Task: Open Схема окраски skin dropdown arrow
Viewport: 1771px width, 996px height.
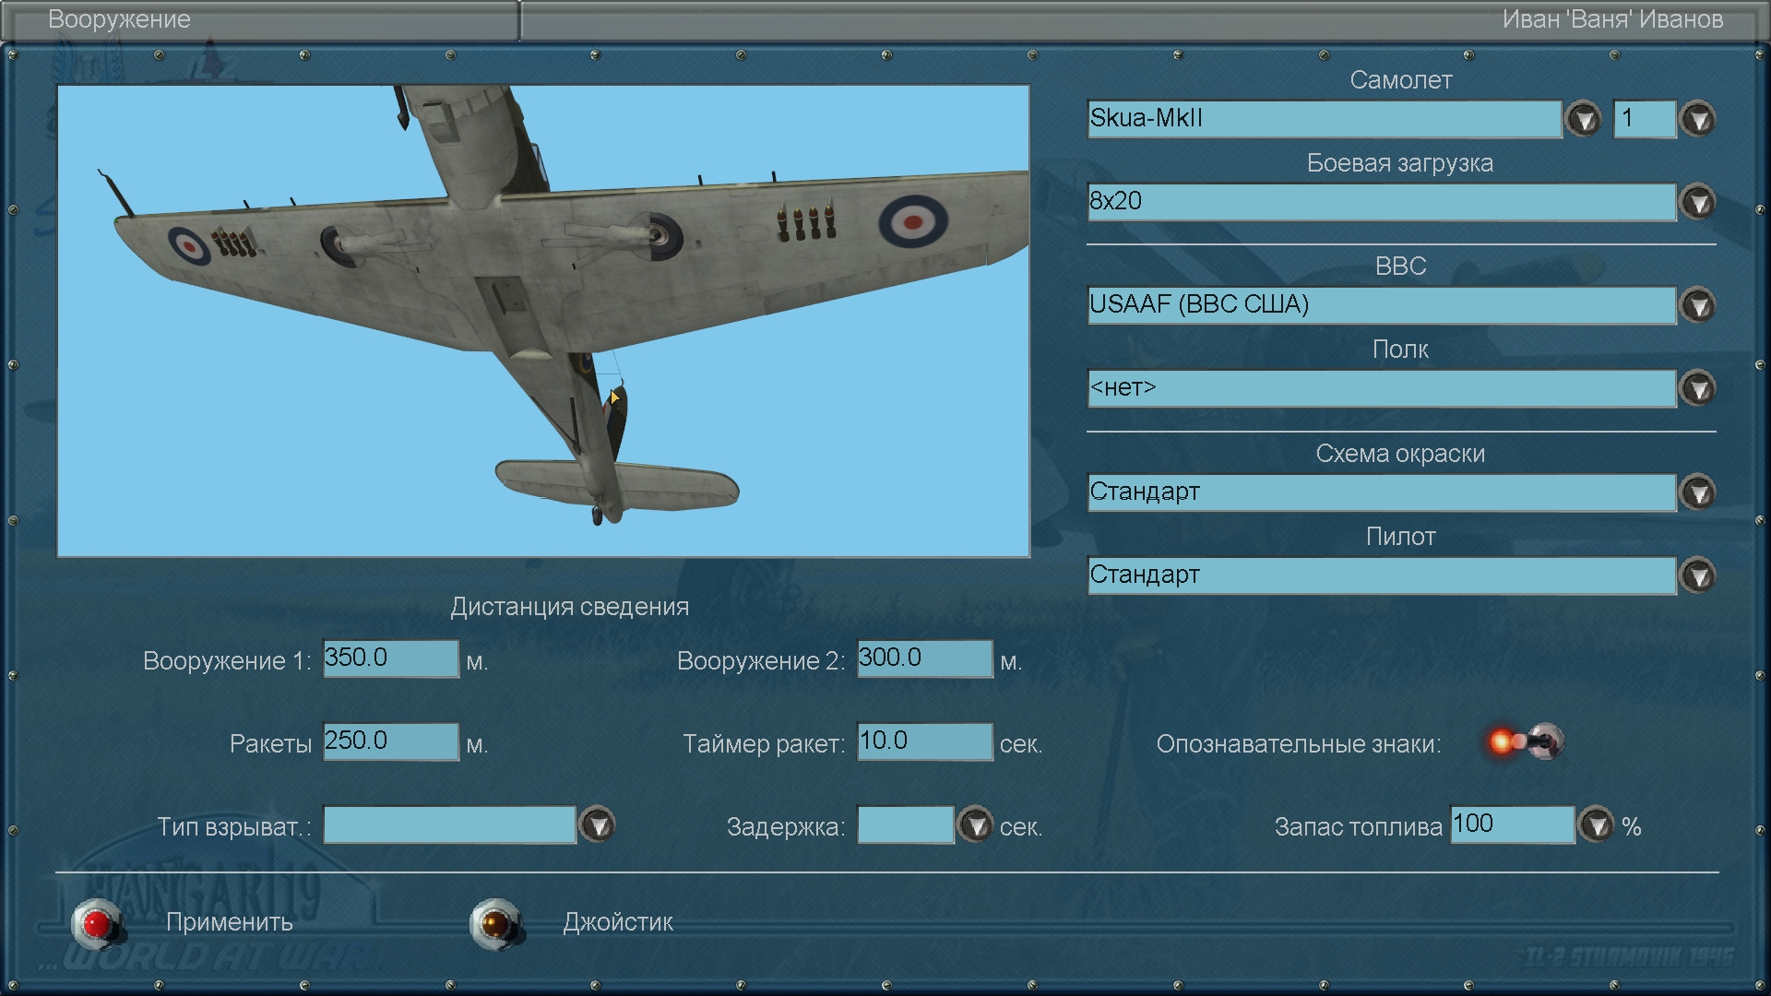Action: 1698,493
